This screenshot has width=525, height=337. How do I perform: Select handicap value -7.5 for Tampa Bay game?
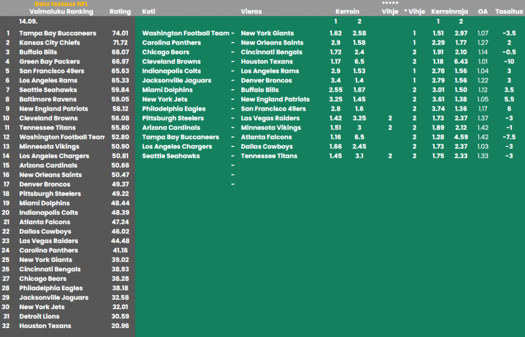[x=509, y=137]
